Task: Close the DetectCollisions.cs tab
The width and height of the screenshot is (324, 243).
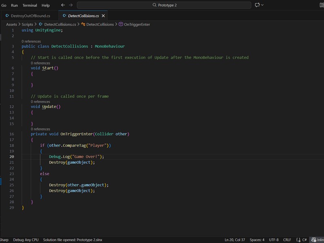Action: (x=103, y=16)
